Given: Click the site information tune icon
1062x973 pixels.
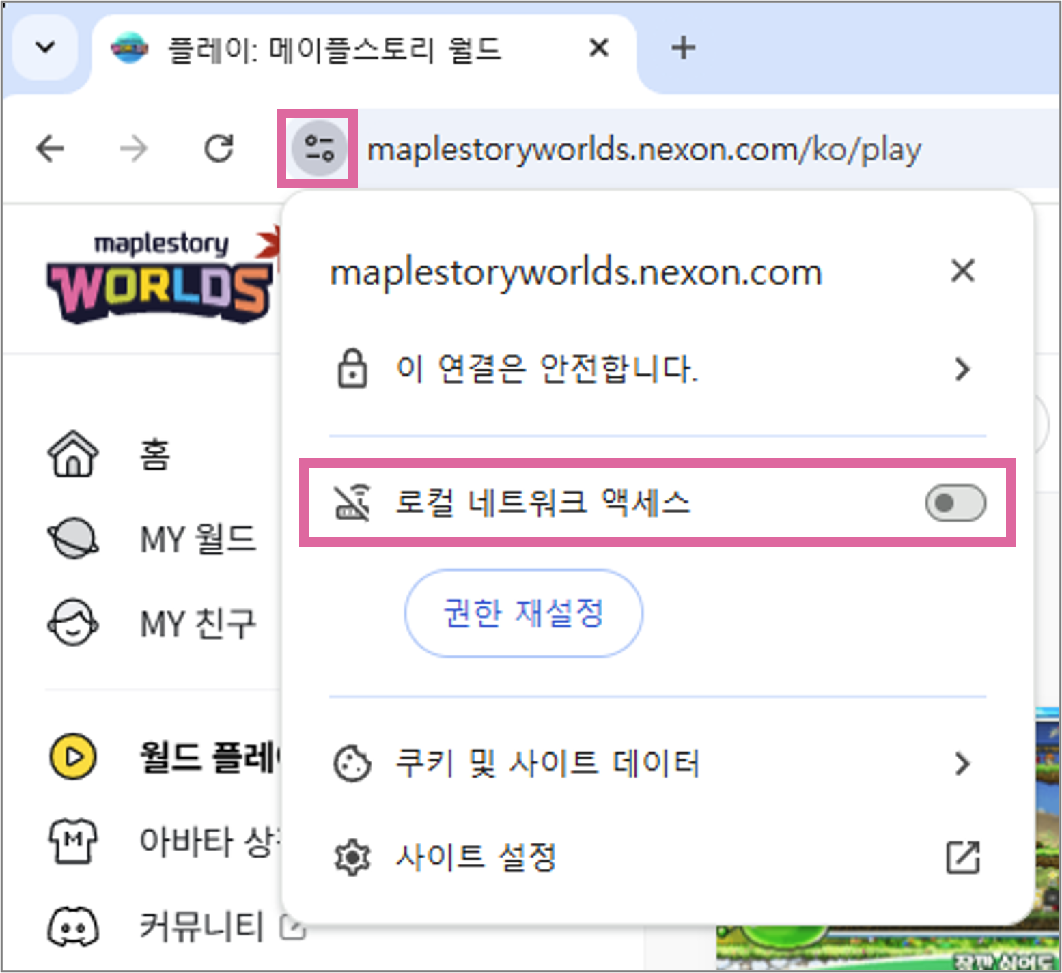Looking at the screenshot, I should [318, 148].
